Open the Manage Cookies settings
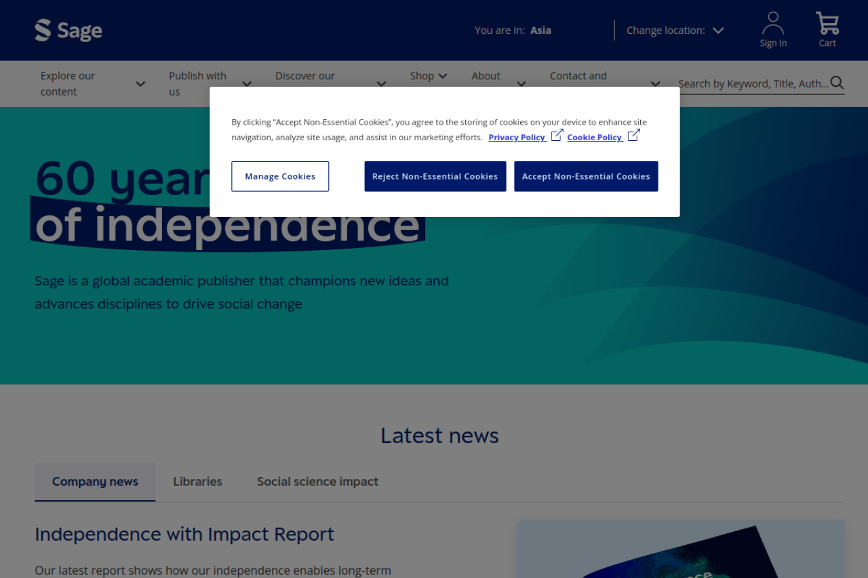The image size is (868, 578). (280, 176)
